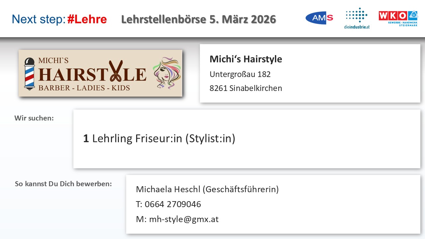Click the 8261 Sinabelkirchen postal line
The image size is (425, 239).
(x=246, y=88)
